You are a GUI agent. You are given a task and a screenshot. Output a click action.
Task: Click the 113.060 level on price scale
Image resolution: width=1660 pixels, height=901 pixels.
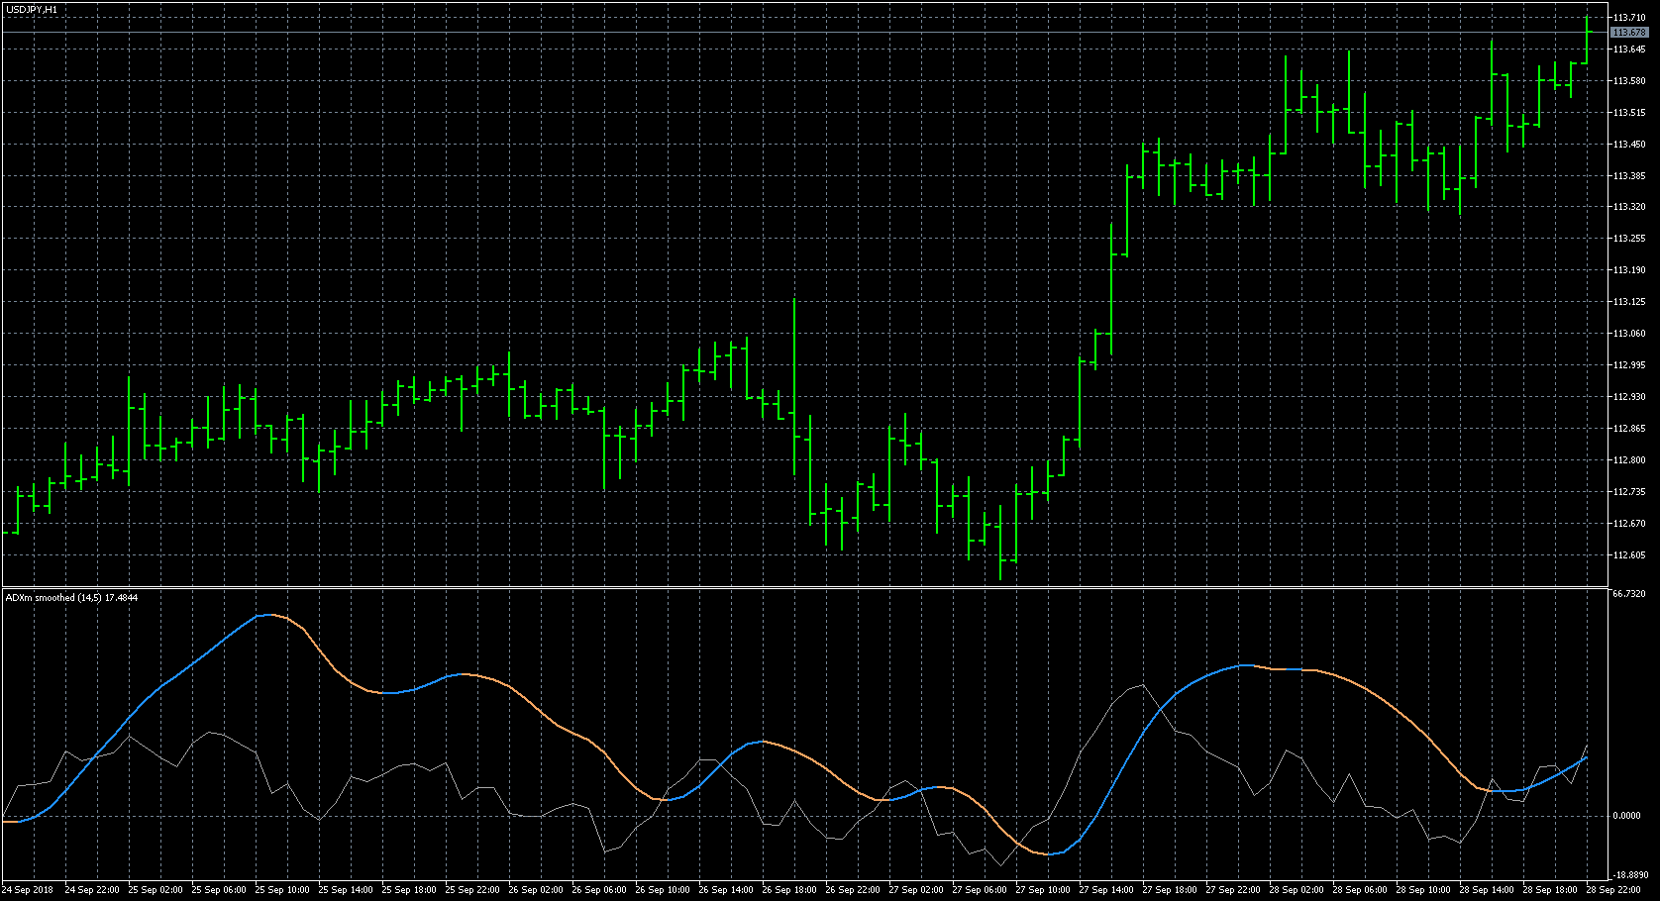pos(1630,334)
